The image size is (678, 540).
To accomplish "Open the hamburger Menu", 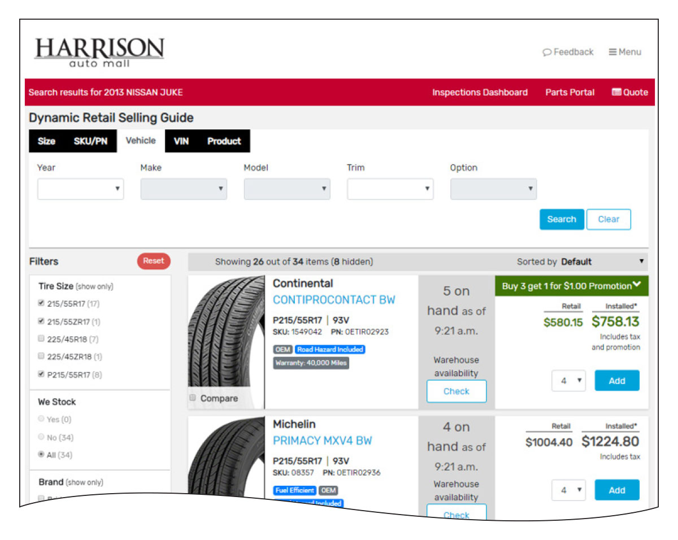I will click(625, 52).
